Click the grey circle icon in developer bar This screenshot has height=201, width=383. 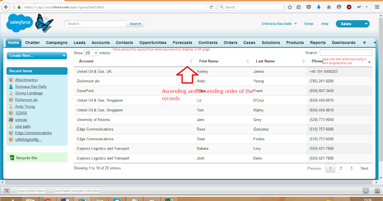click(x=366, y=191)
